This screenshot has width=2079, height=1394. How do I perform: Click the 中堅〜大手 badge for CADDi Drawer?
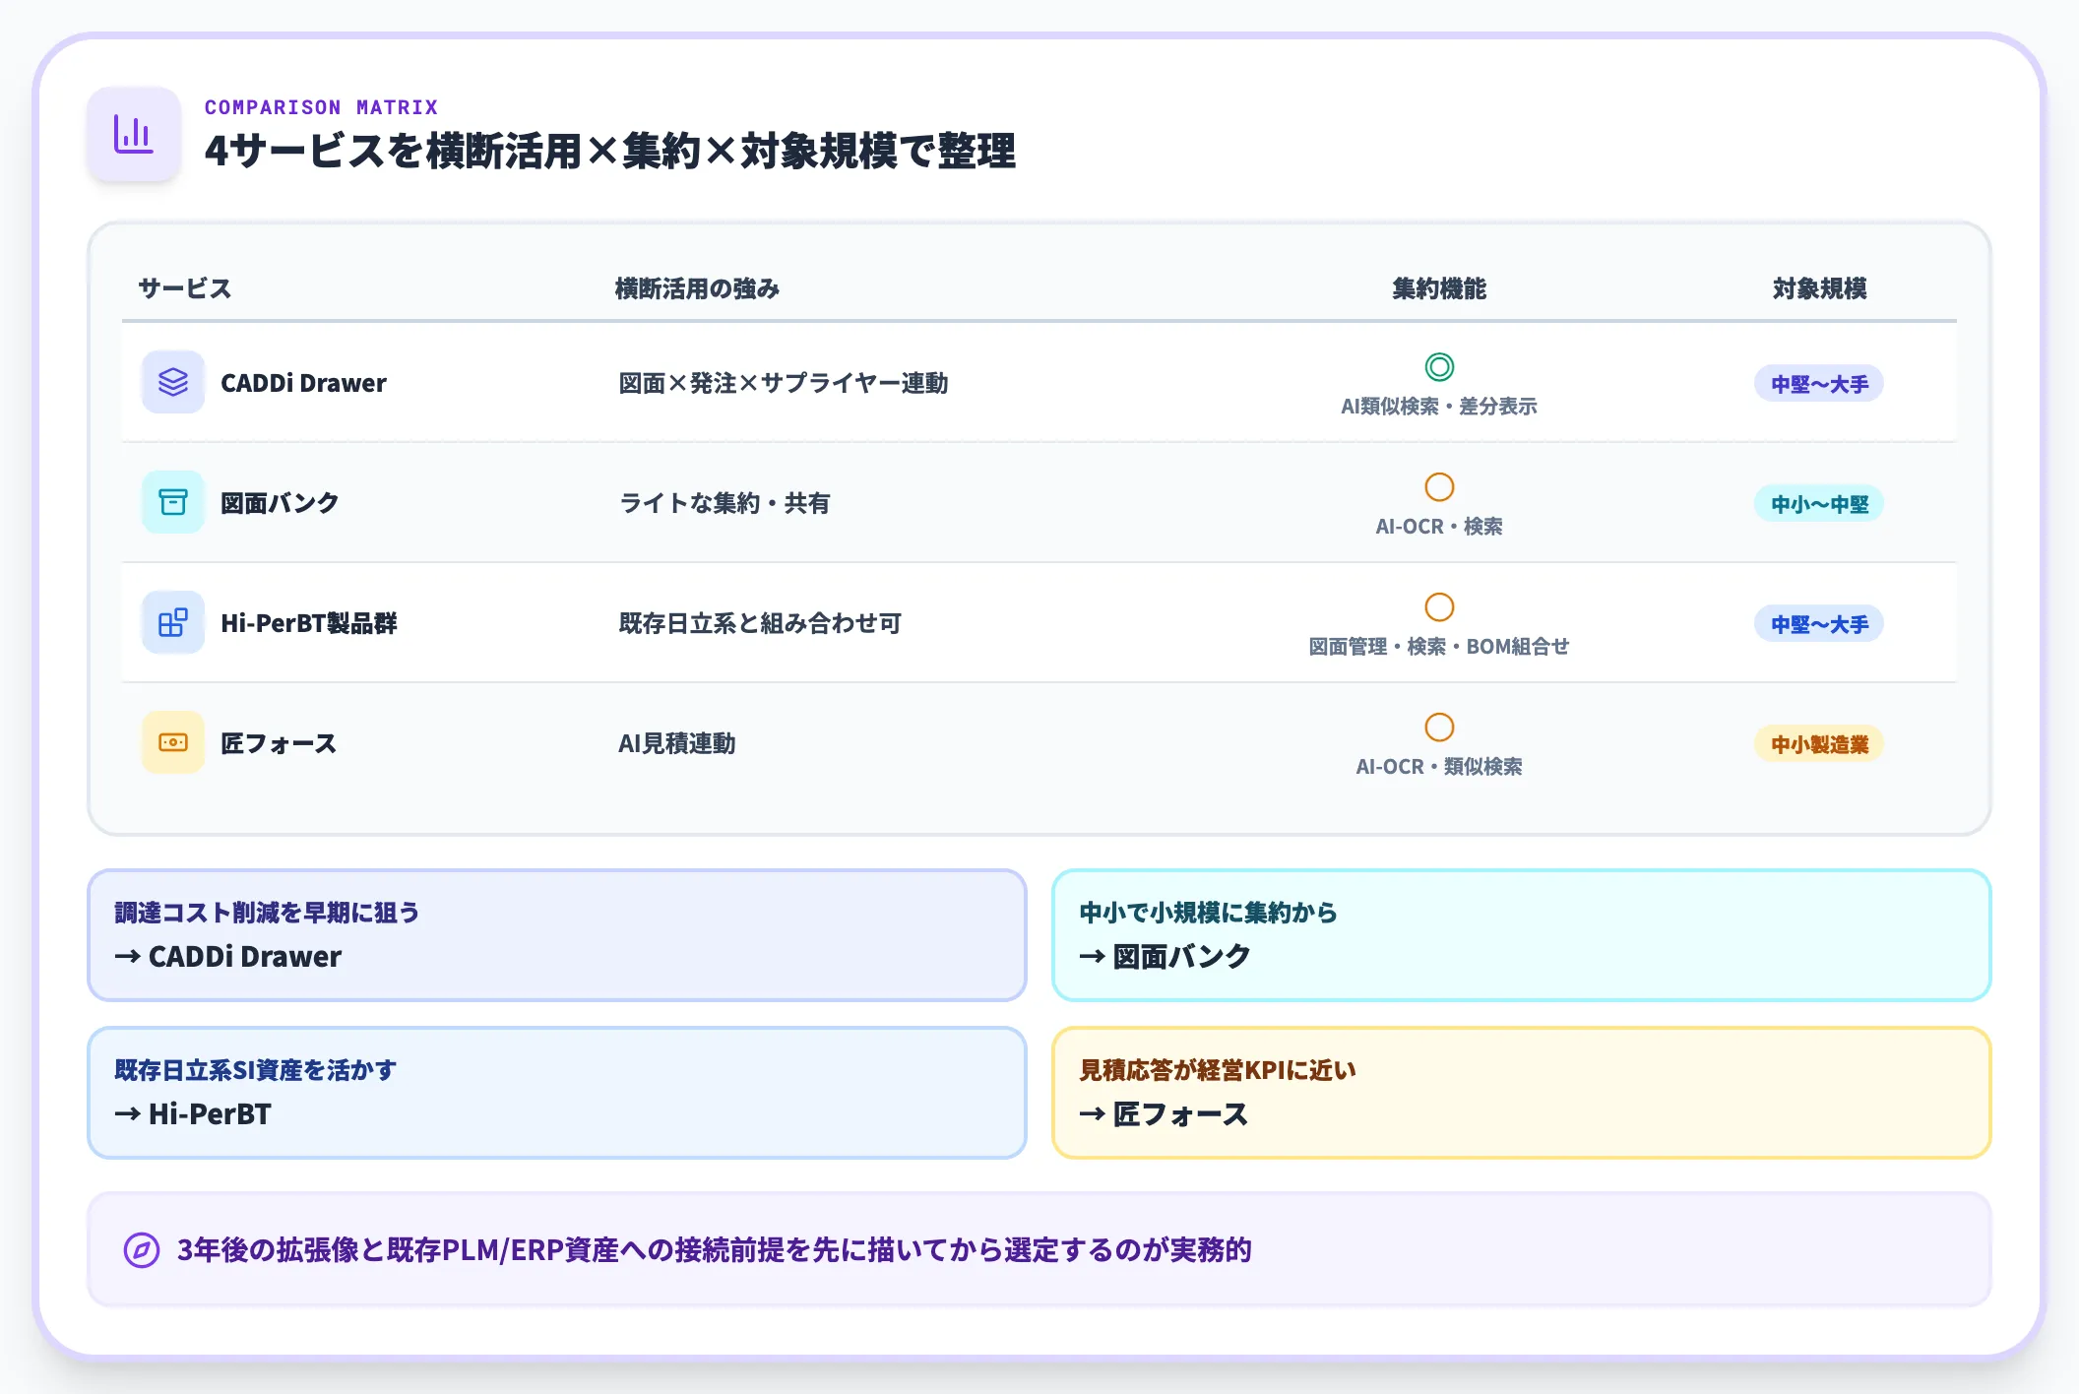coord(1817,383)
